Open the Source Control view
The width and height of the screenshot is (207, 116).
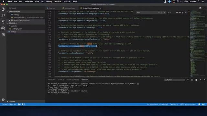(x=3, y=22)
